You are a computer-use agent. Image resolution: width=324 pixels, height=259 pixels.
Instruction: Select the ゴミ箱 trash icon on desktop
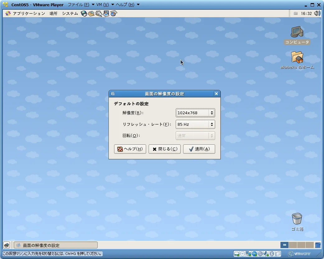point(297,219)
